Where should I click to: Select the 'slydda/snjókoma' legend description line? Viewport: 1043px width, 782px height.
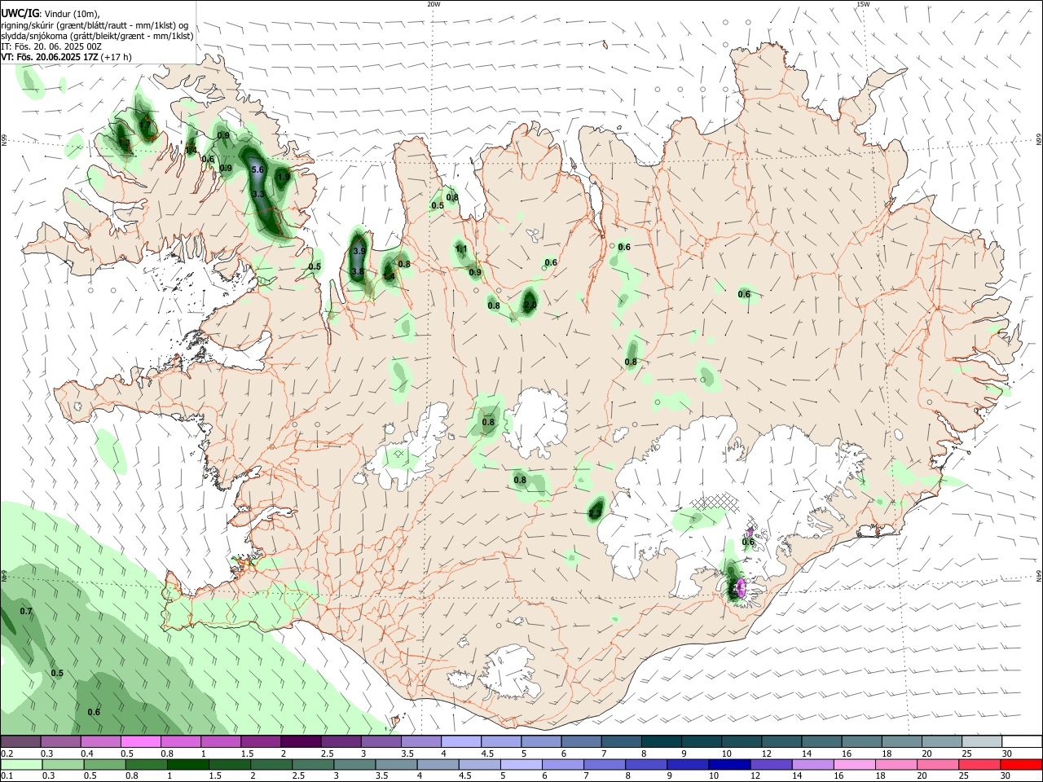point(97,36)
